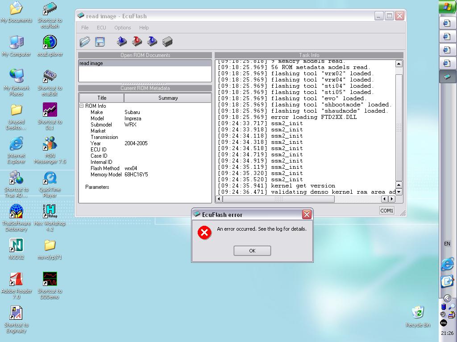
Task: Select the Parameters tree item
Action: point(97,187)
